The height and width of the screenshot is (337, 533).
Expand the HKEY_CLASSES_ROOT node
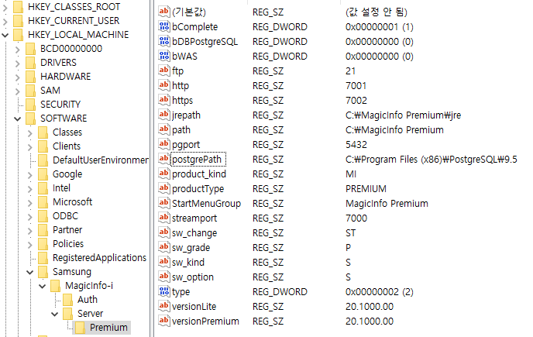click(5, 7)
